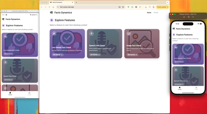Open media controls icon in browser toolbar
Image resolution: width=207 pixels, height=114 pixels.
pyautogui.click(x=150, y=7)
